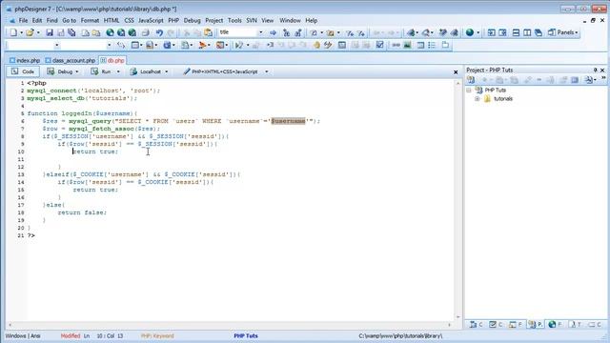This screenshot has width=610, height=343.
Task: Click the New file icon
Action: tap(13, 32)
